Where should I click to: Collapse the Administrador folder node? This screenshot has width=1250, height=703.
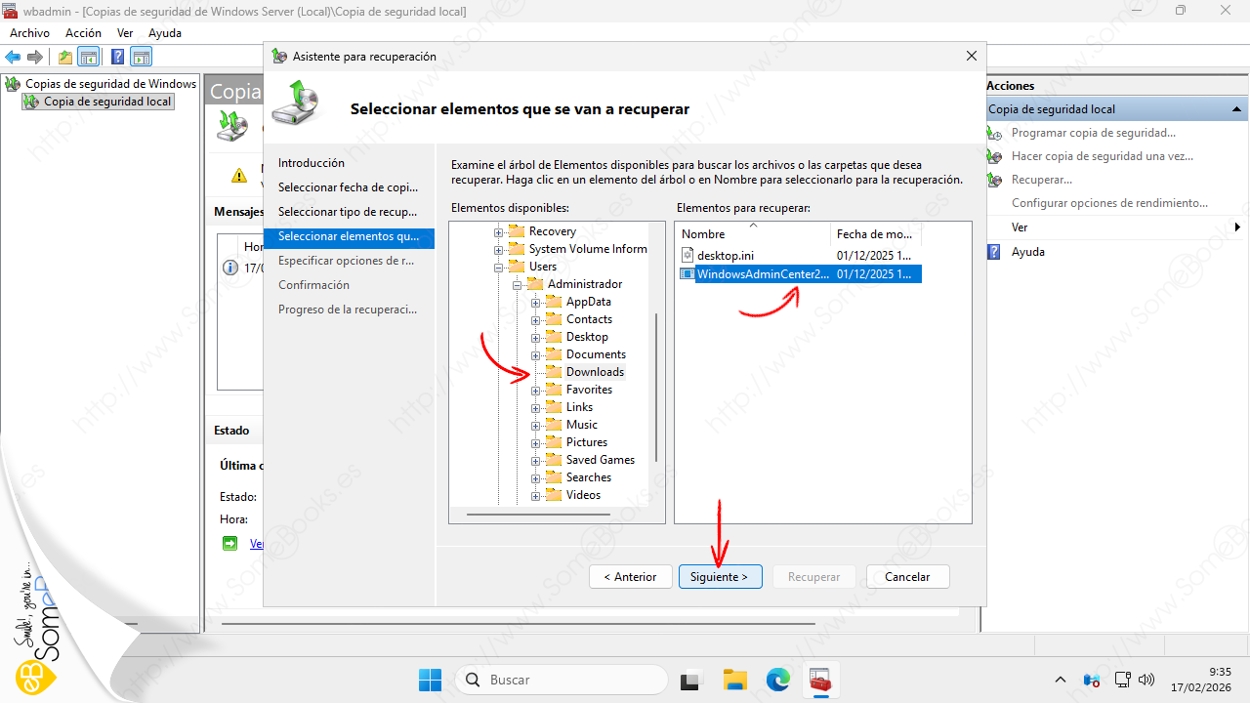click(x=517, y=285)
